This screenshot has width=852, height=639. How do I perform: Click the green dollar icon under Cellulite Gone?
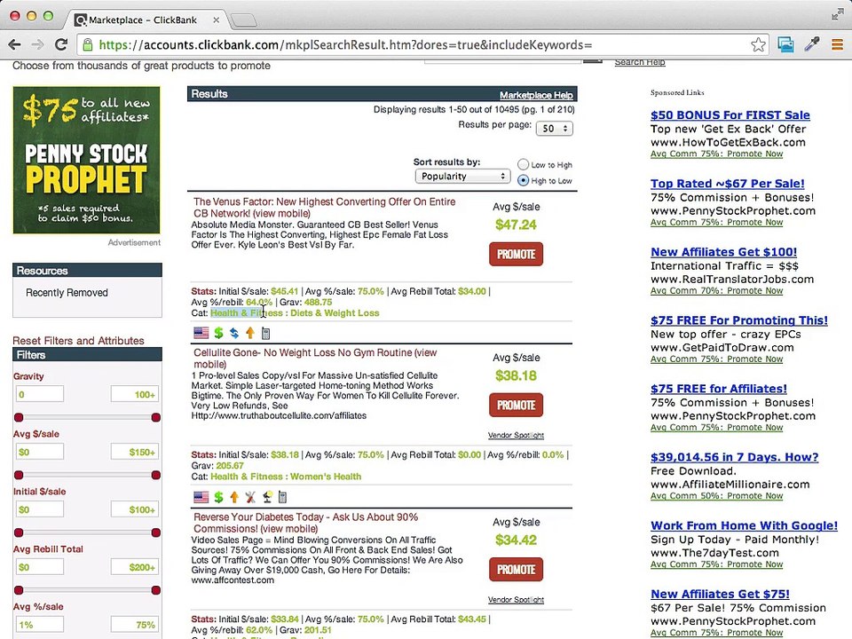(x=218, y=497)
